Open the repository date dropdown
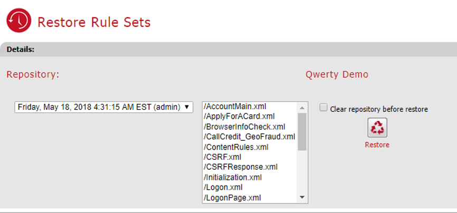The image size is (457, 213). coord(104,107)
